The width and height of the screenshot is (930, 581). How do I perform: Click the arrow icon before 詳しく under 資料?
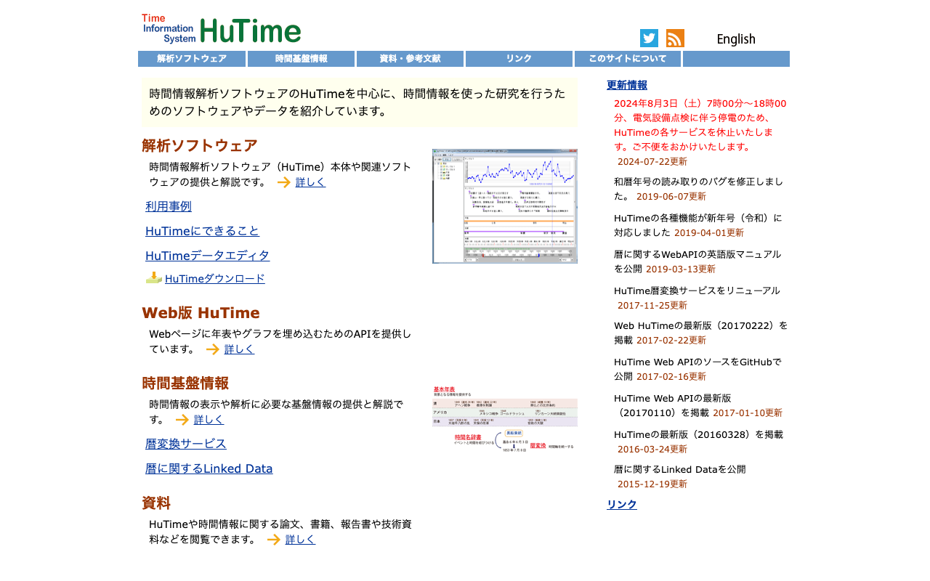click(273, 539)
